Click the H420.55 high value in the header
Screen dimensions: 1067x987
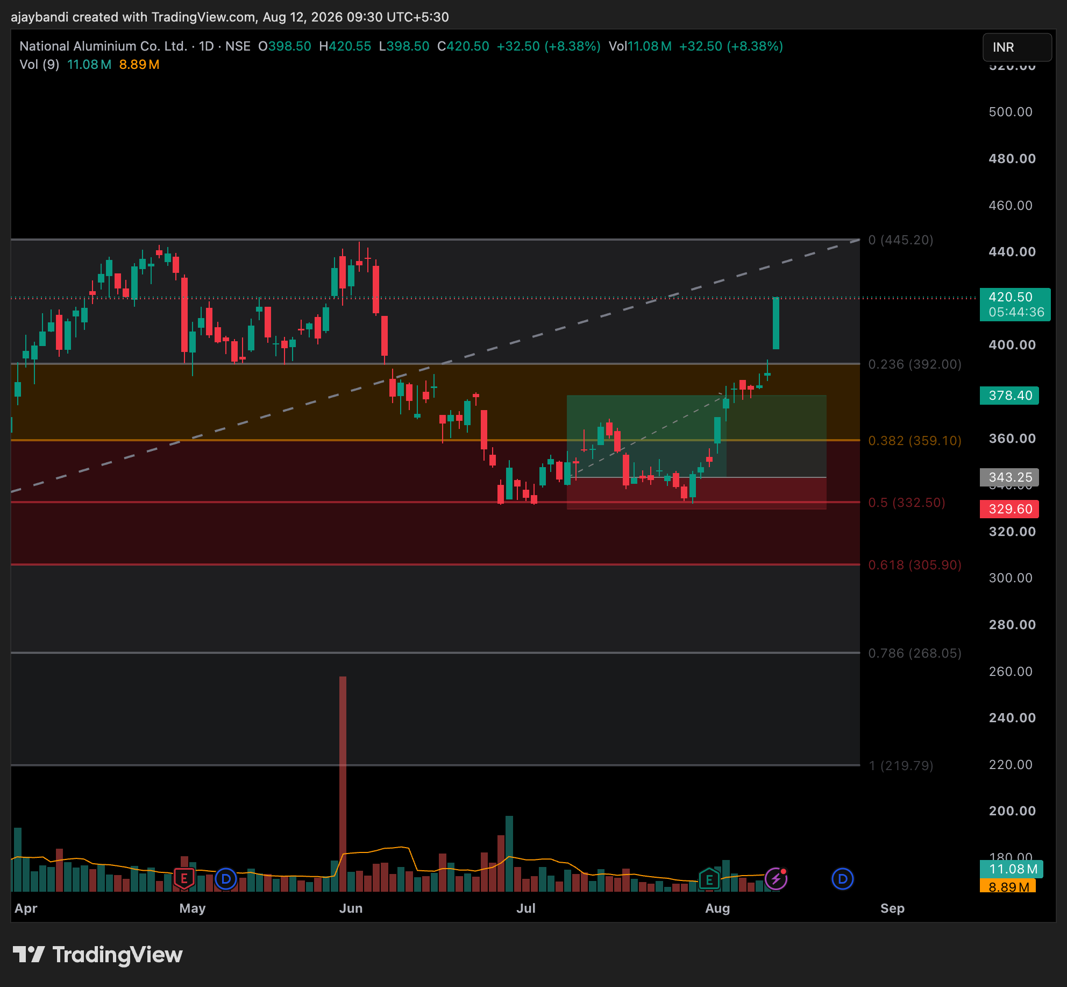(x=345, y=46)
